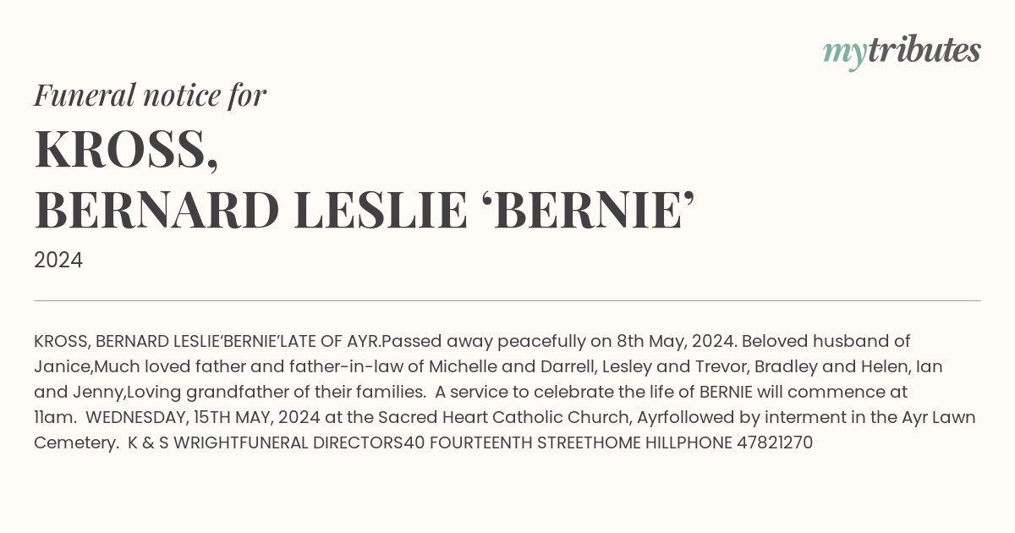Click the year 2024 under the name
Image resolution: width=1015 pixels, height=533 pixels.
[x=58, y=261]
